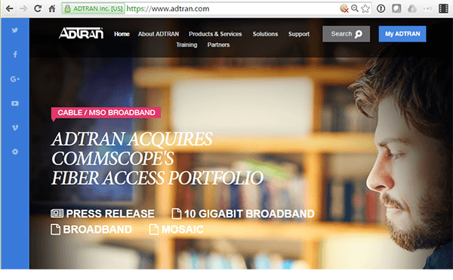The width and height of the screenshot is (453, 280).
Task: Click the Search box in header
Action: [346, 34]
